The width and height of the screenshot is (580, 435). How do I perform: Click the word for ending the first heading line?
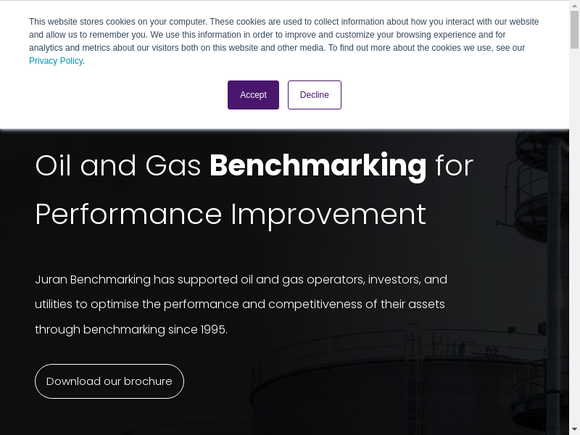pos(454,166)
